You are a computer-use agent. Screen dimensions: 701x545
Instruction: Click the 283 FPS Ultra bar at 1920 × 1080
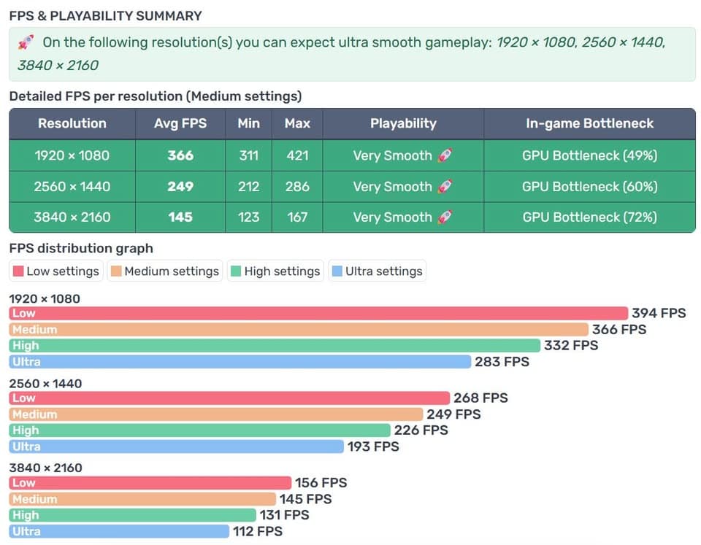coord(240,362)
